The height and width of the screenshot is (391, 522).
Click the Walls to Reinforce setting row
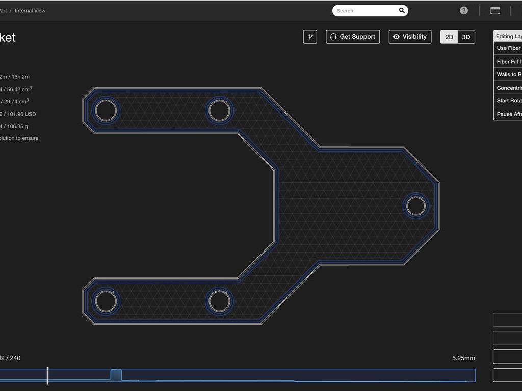(x=508, y=74)
